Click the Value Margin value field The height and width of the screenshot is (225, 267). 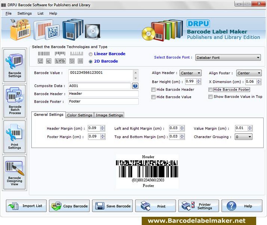(x=242, y=128)
